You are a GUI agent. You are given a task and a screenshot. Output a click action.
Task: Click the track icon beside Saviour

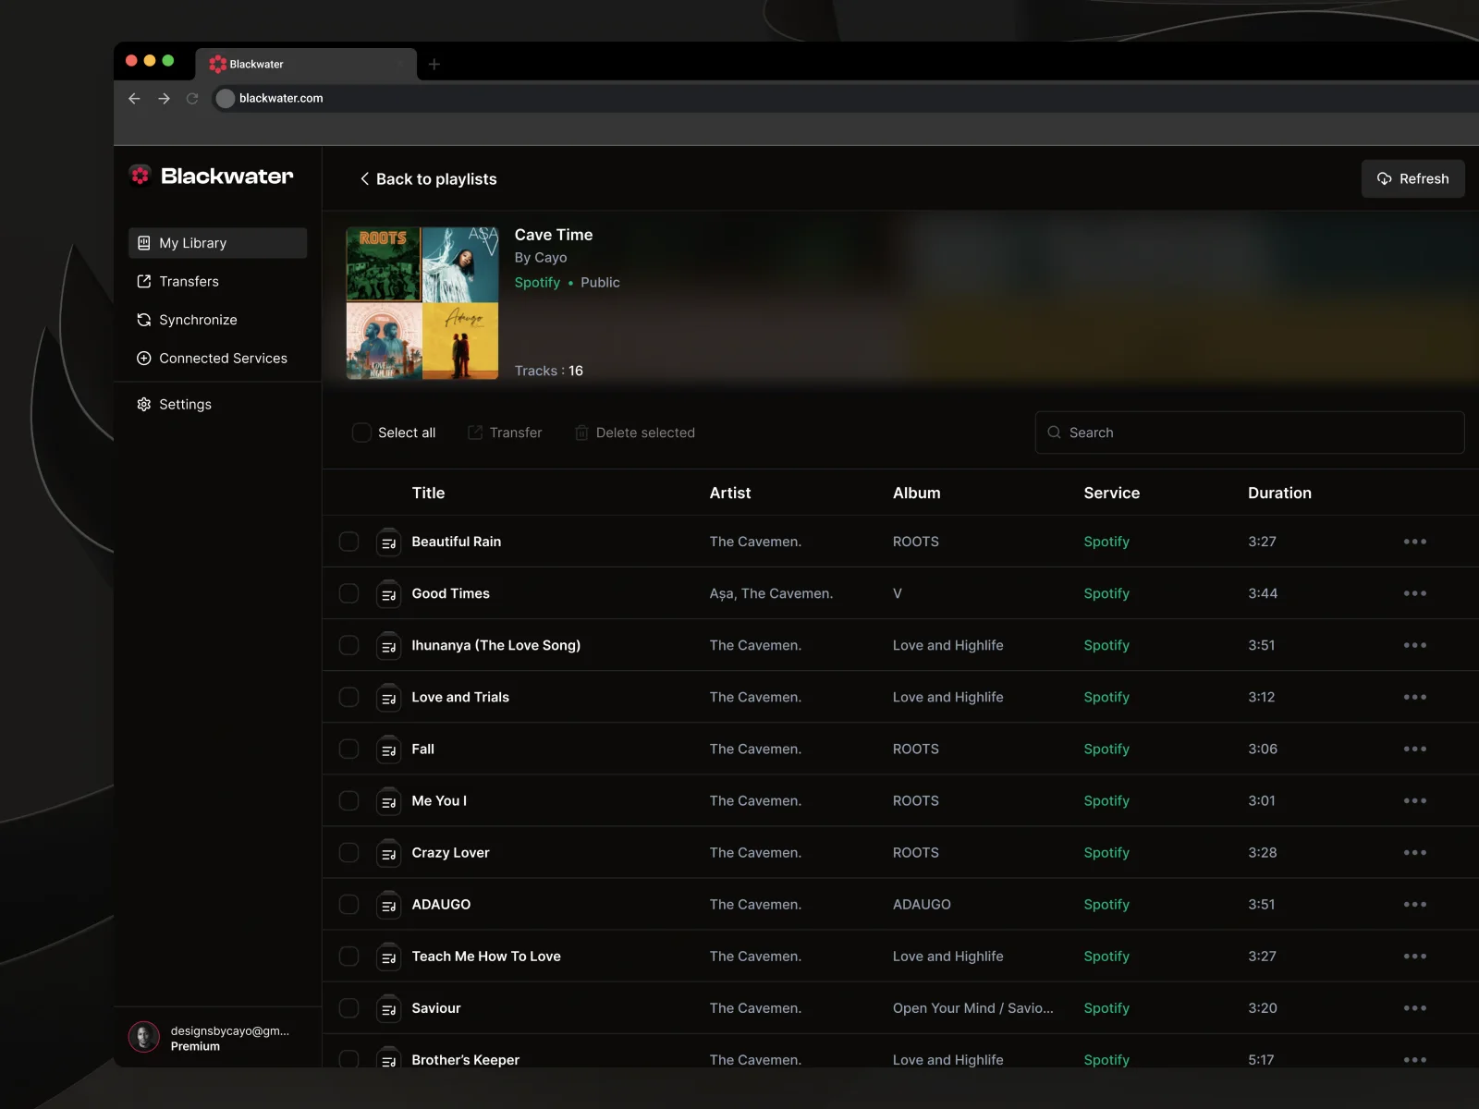pyautogui.click(x=388, y=1008)
